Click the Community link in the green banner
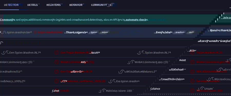The height and width of the screenshot is (96, 231). pyautogui.click(x=8, y=20)
